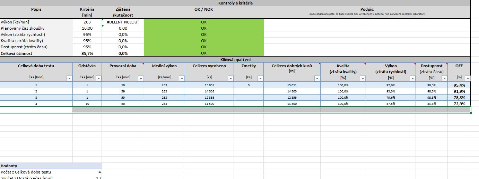Click the Celkem vyrobeno filter arrow
The width and height of the screenshot is (479, 179).
[230, 79]
